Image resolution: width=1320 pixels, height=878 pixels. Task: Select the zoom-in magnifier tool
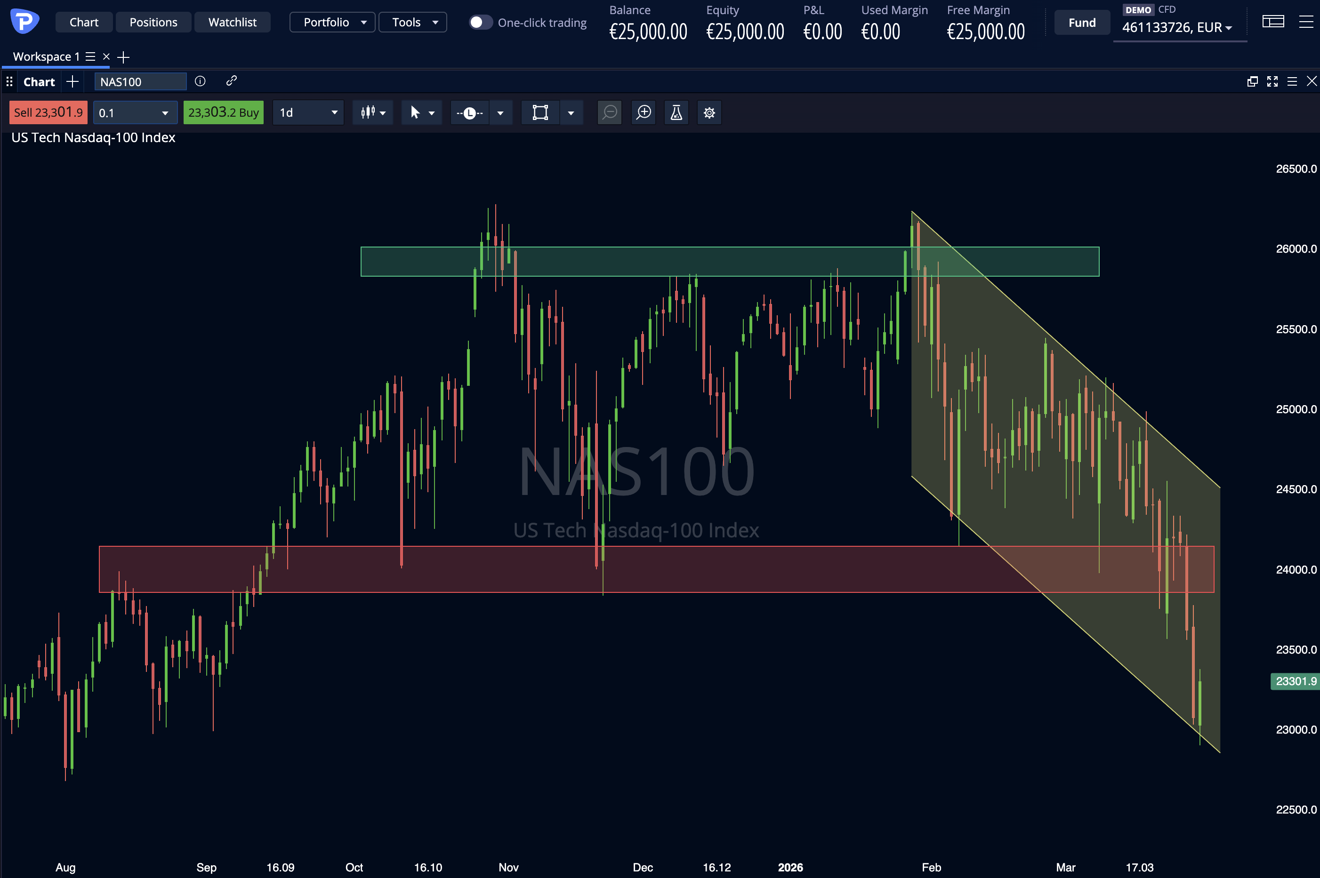point(643,112)
